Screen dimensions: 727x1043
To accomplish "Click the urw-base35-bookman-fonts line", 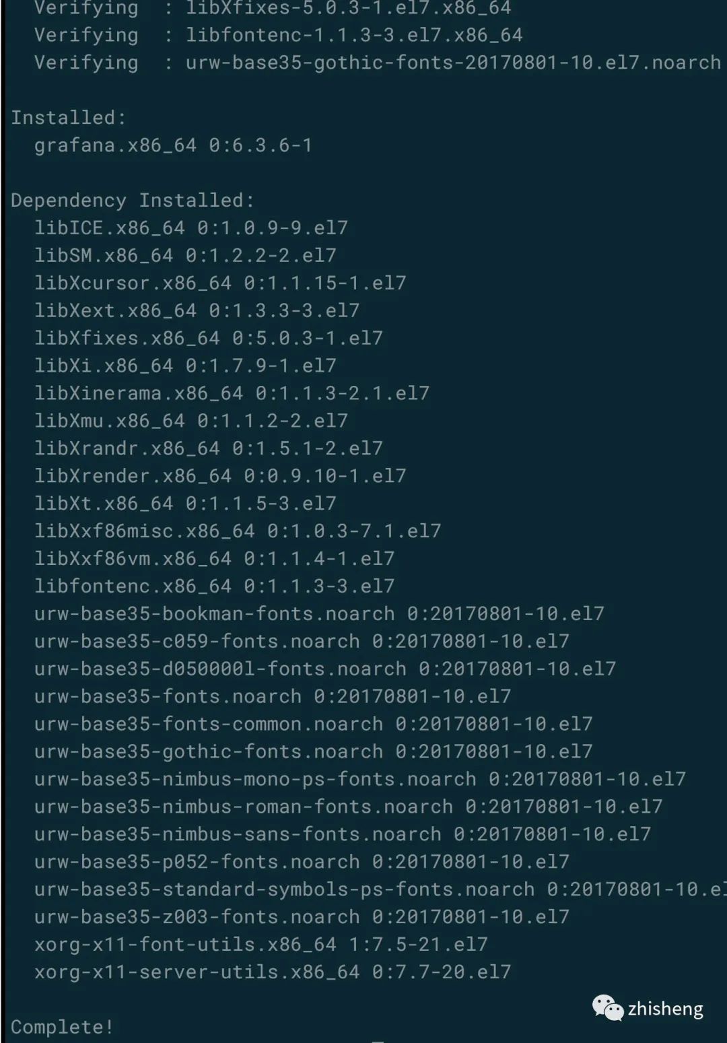I will (x=319, y=614).
